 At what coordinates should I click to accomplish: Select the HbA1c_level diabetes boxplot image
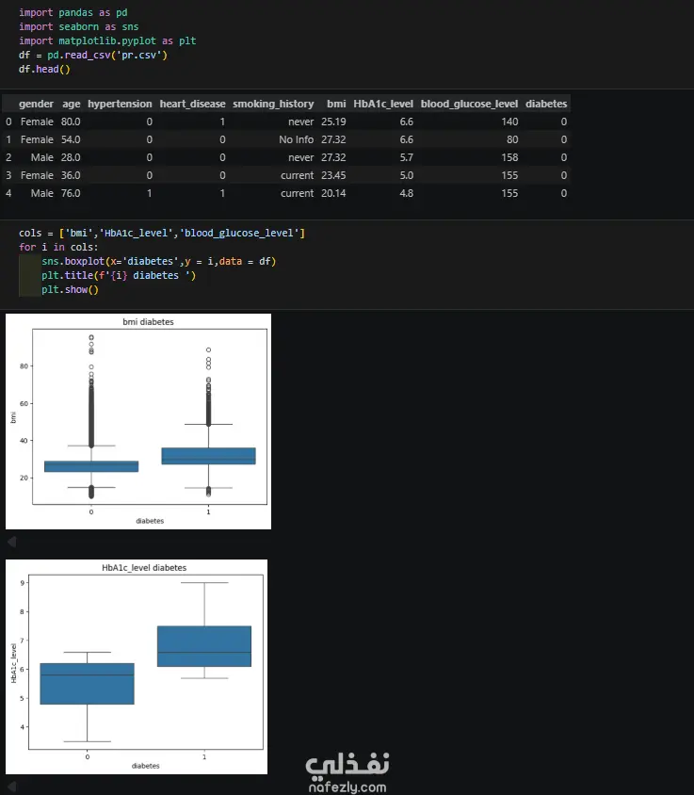[137, 667]
